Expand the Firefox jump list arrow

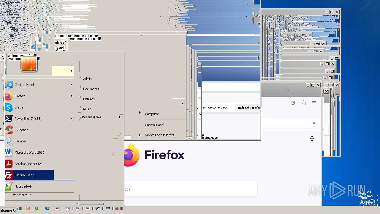71,96
